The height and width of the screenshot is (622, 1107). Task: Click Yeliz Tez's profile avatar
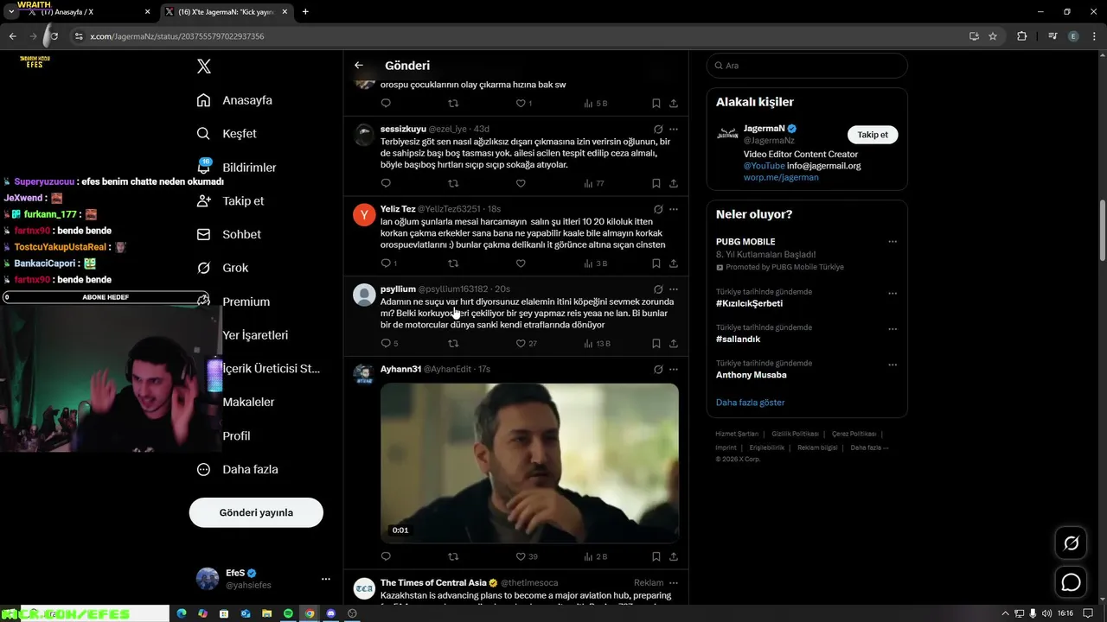[364, 214]
